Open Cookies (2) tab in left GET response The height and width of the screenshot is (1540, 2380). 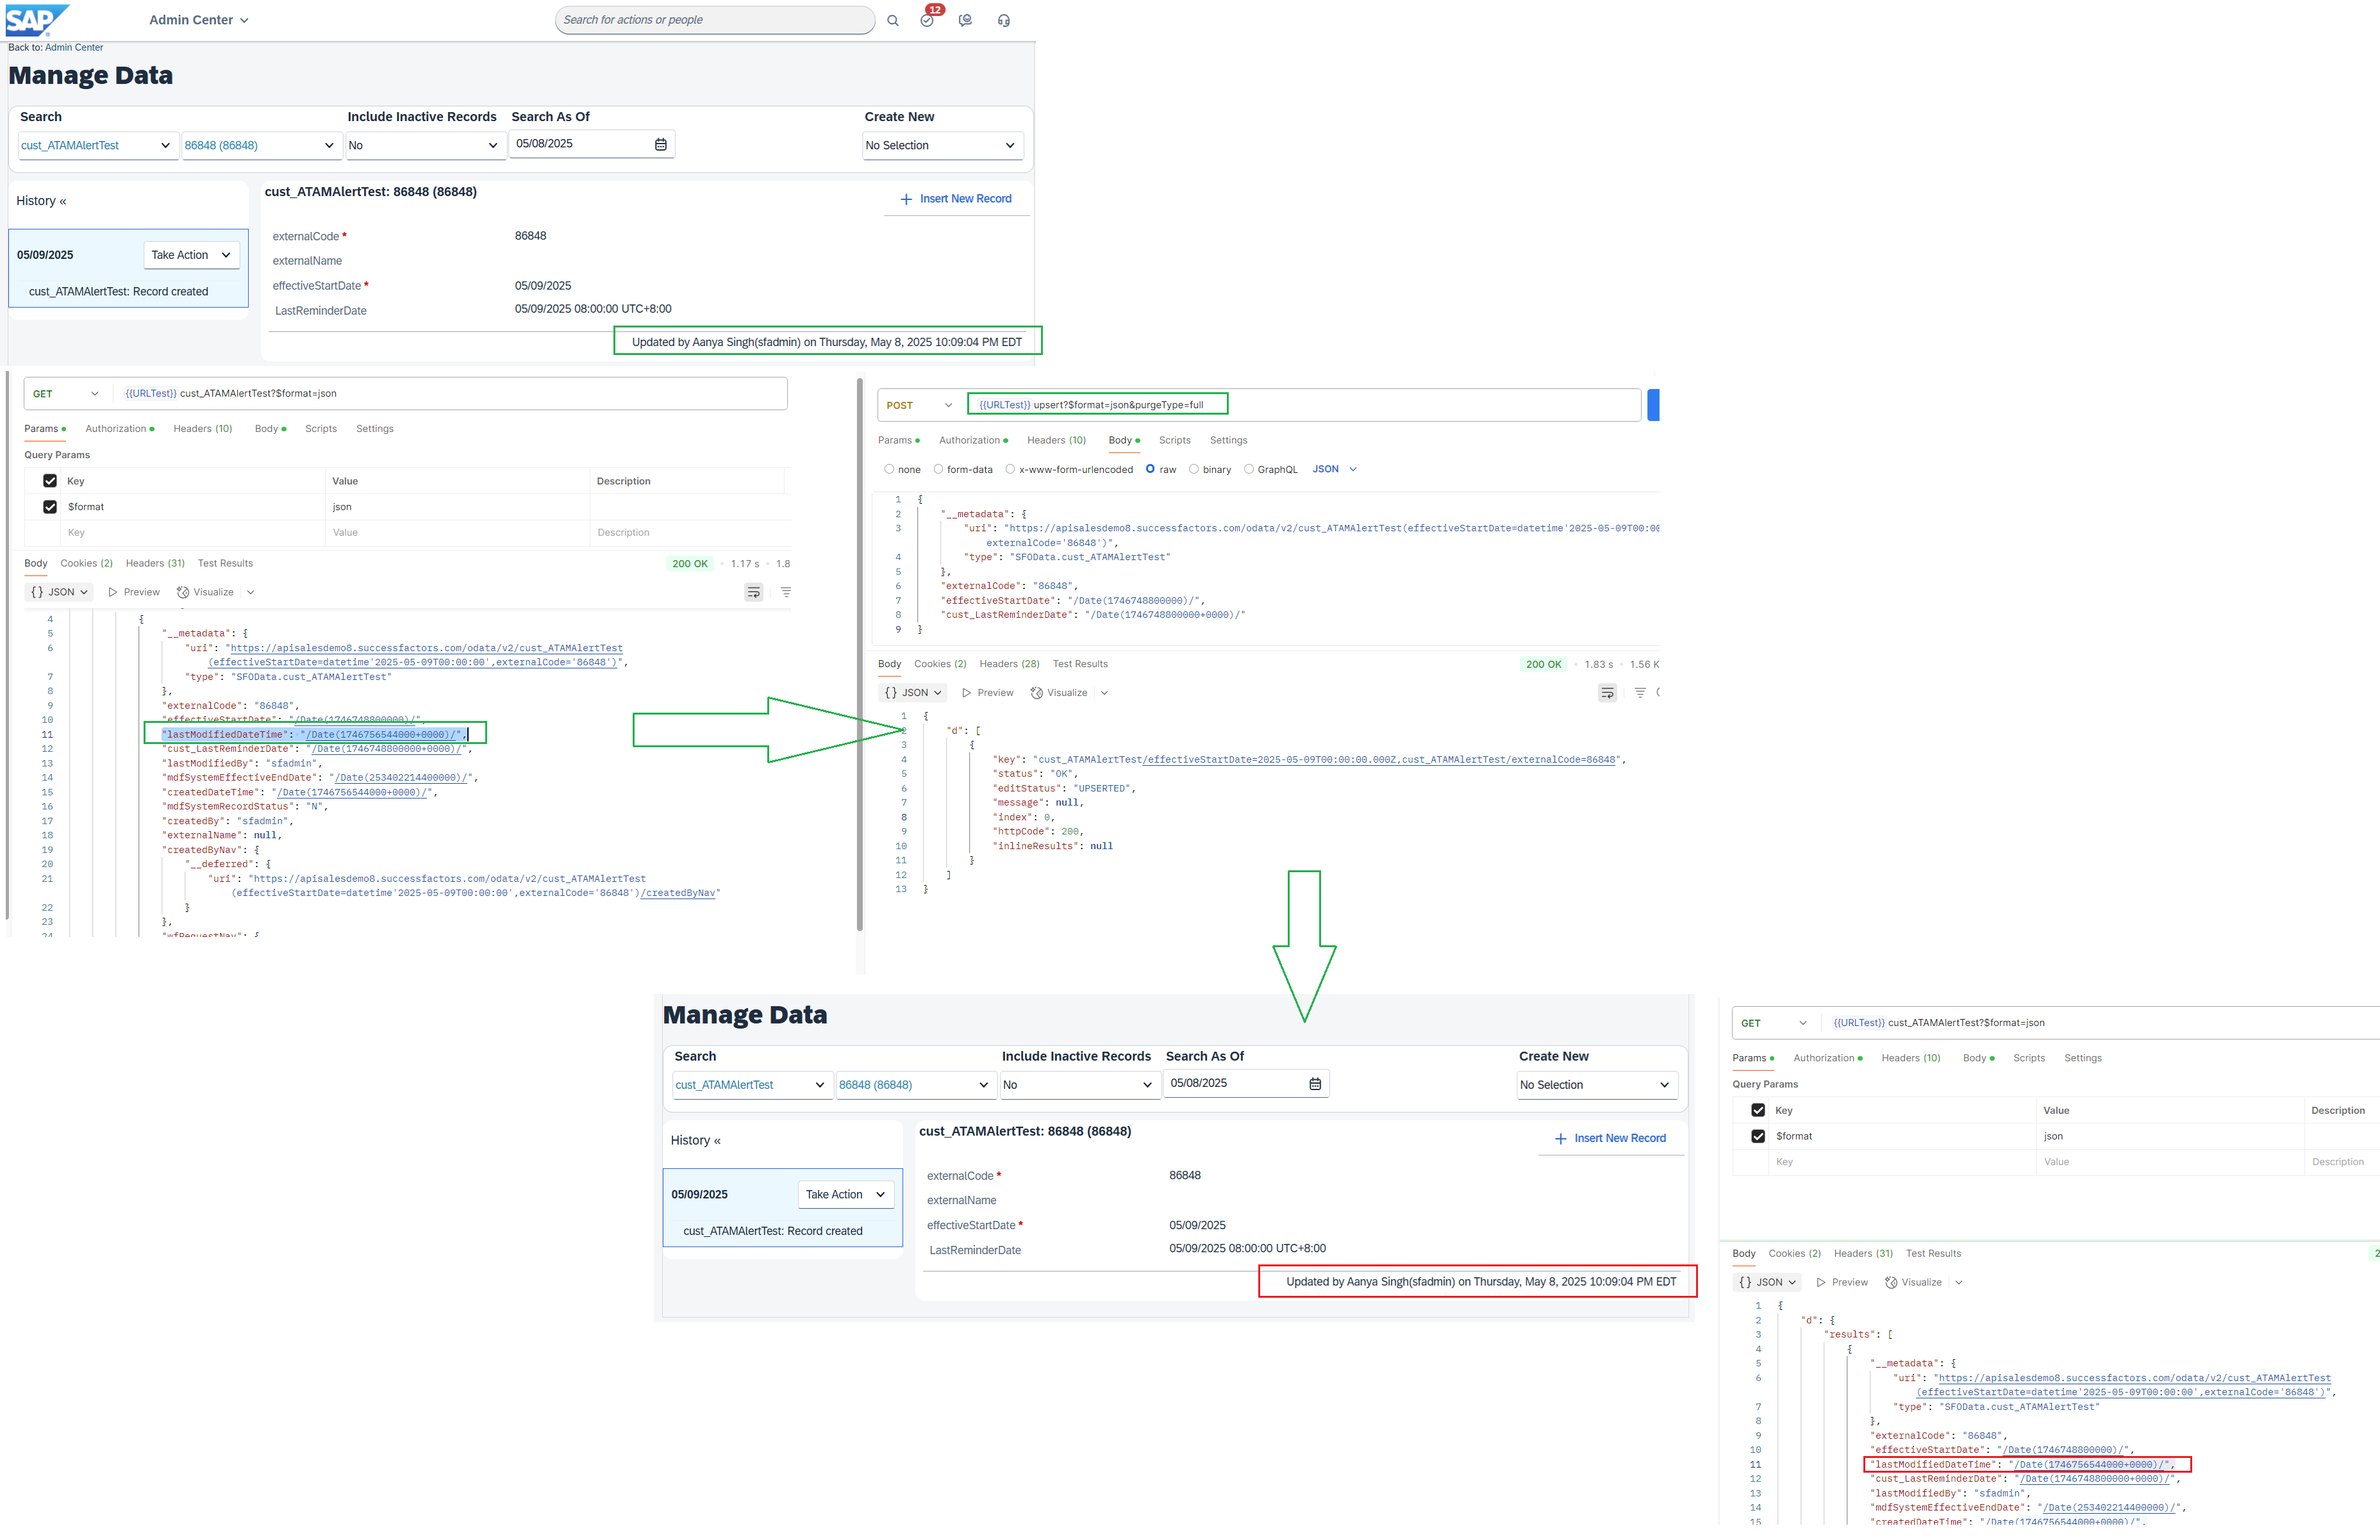click(x=86, y=564)
